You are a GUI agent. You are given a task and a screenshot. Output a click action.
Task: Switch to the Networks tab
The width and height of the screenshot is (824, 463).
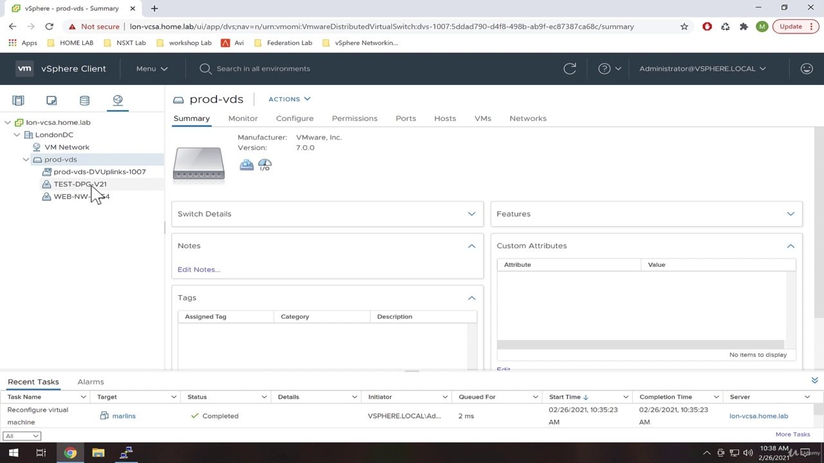[528, 118]
